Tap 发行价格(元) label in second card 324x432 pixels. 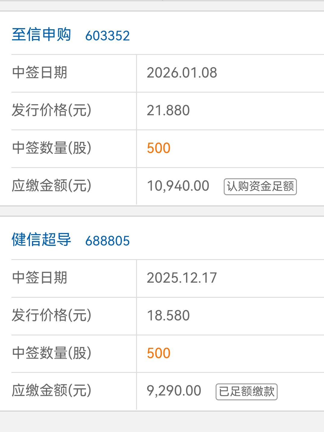point(51,315)
